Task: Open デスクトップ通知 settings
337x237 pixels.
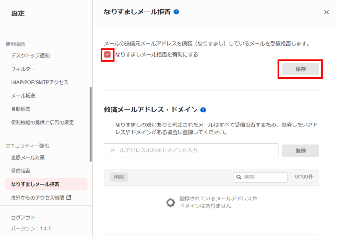Action: point(30,56)
